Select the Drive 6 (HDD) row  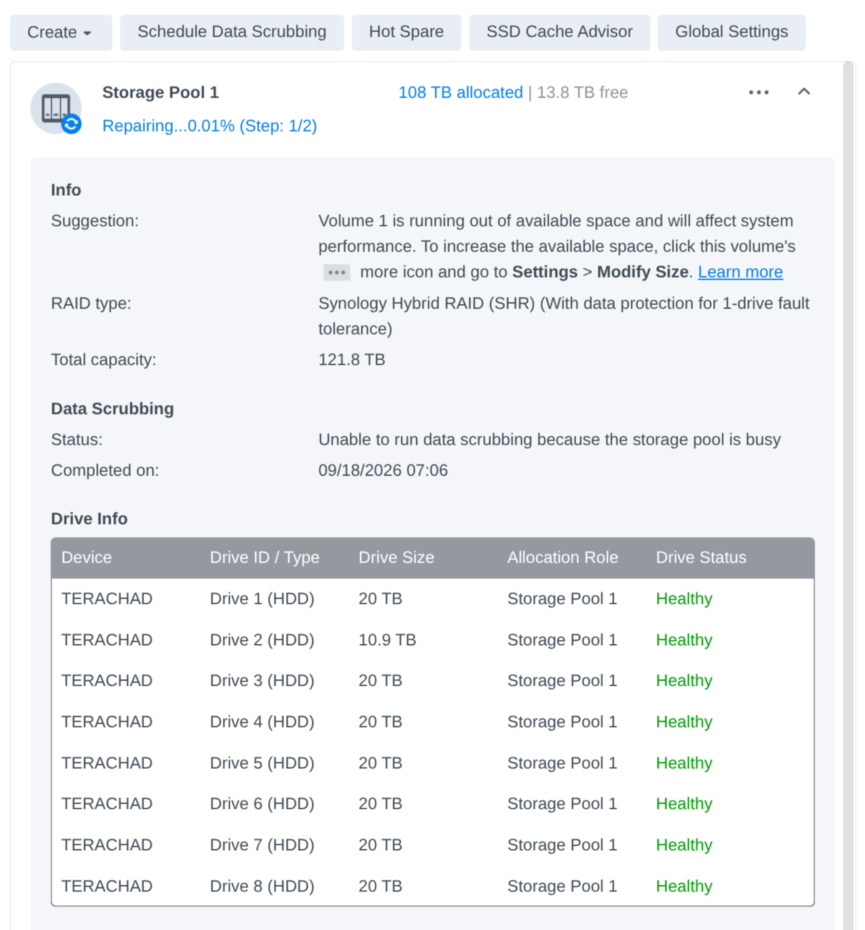point(433,804)
